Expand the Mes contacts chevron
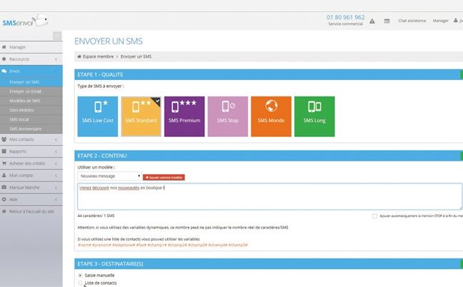 pyautogui.click(x=56, y=139)
